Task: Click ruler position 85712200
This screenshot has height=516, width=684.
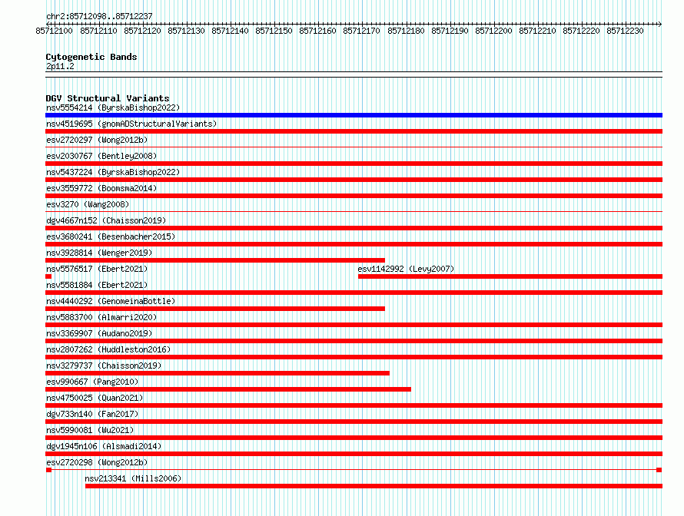Action: tap(493, 31)
